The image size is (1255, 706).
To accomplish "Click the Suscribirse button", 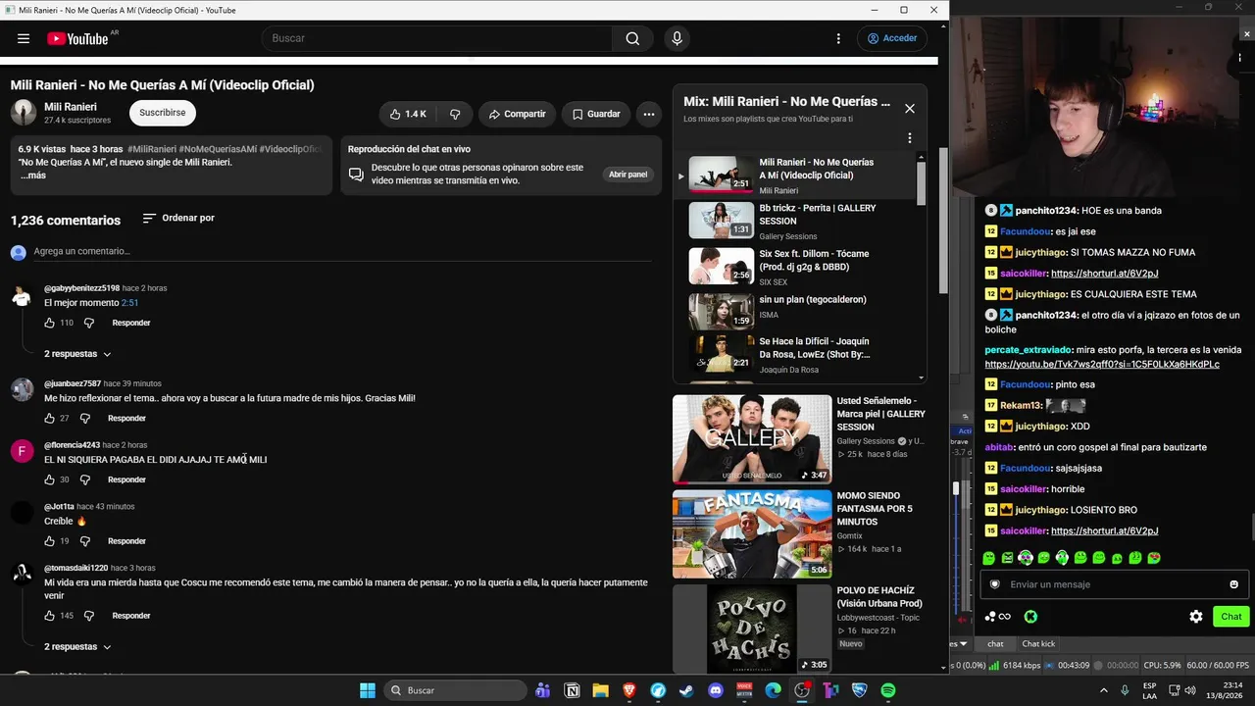I will (x=162, y=113).
